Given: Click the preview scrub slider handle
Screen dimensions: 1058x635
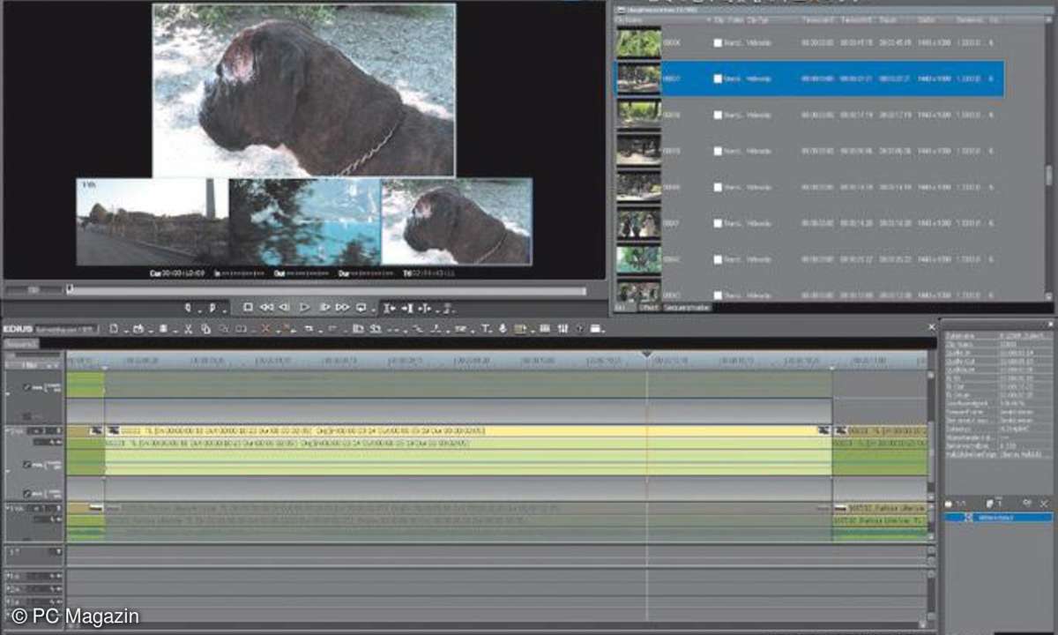Looking at the screenshot, I should point(70,289).
